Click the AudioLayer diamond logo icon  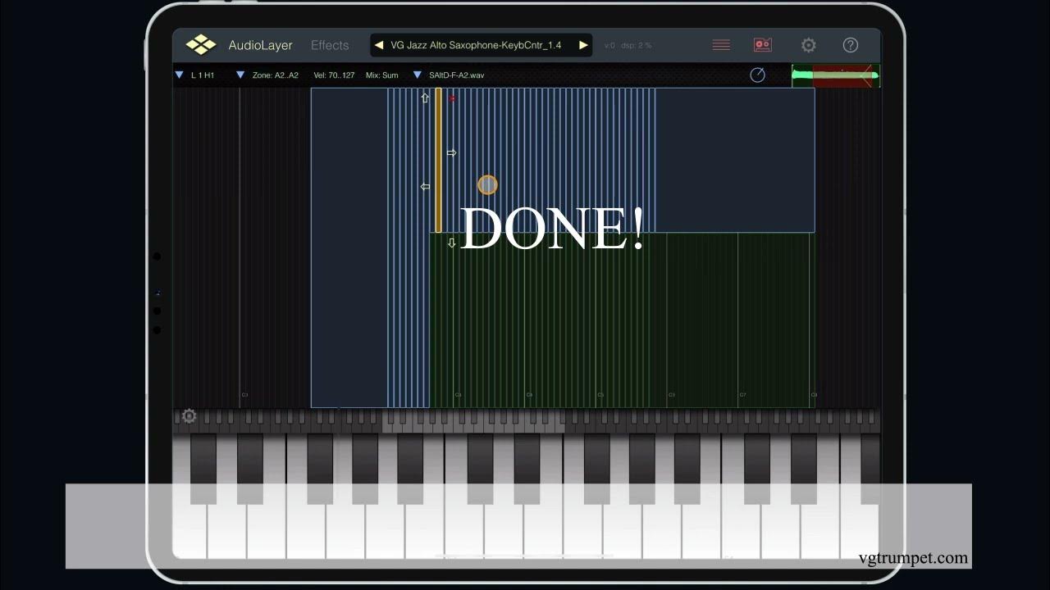pos(200,45)
